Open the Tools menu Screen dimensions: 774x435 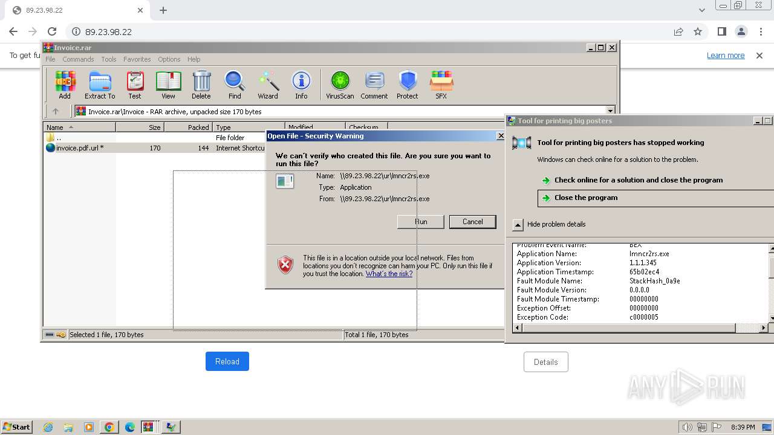click(x=109, y=59)
